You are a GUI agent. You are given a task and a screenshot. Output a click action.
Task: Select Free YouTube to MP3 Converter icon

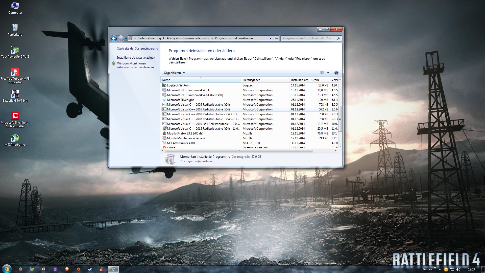click(x=15, y=76)
